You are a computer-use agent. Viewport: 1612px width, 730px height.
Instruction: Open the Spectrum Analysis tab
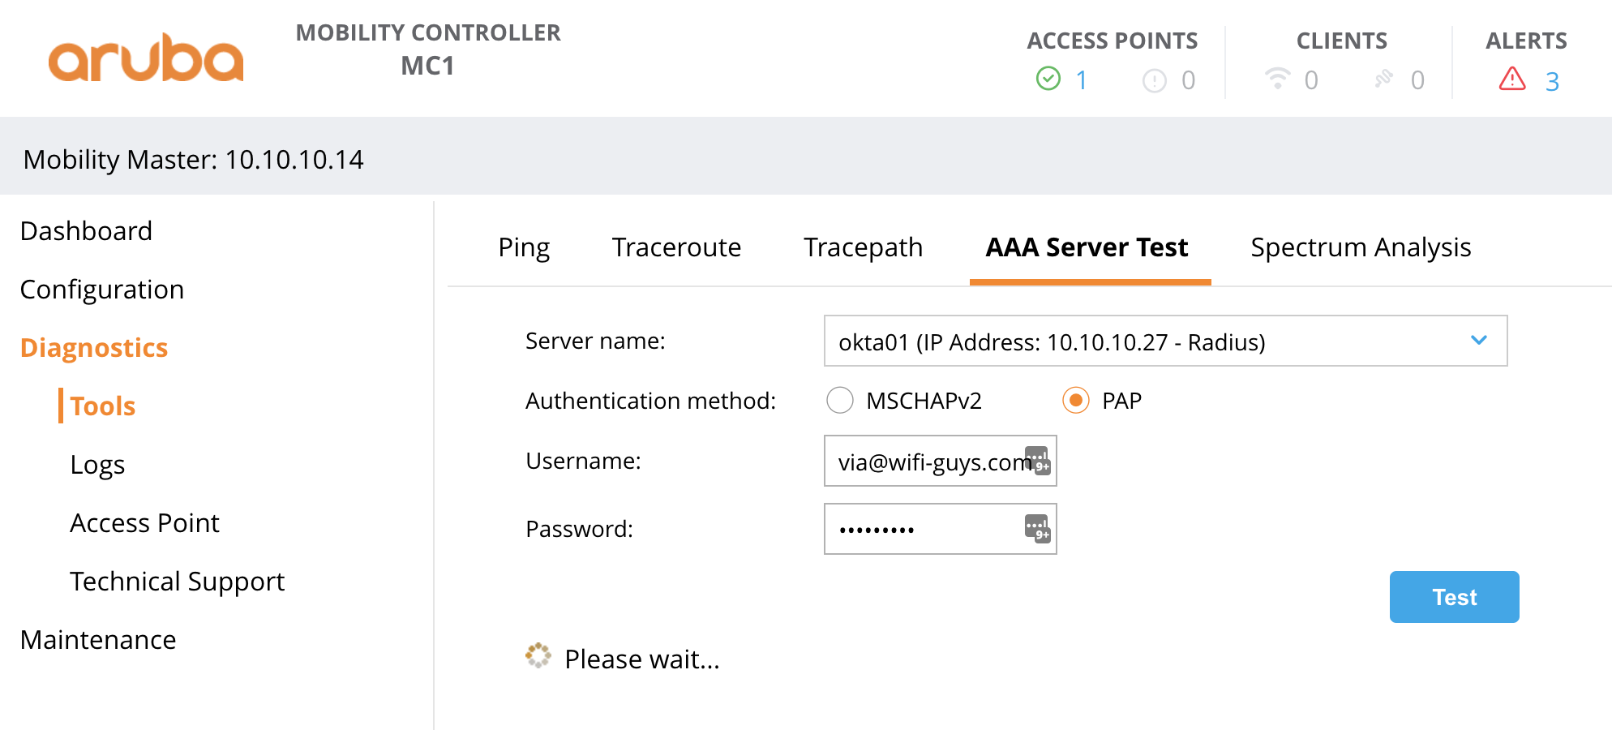(1361, 247)
